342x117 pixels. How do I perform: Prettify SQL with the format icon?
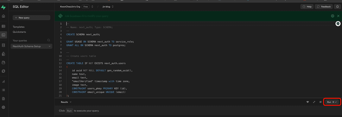320,102
